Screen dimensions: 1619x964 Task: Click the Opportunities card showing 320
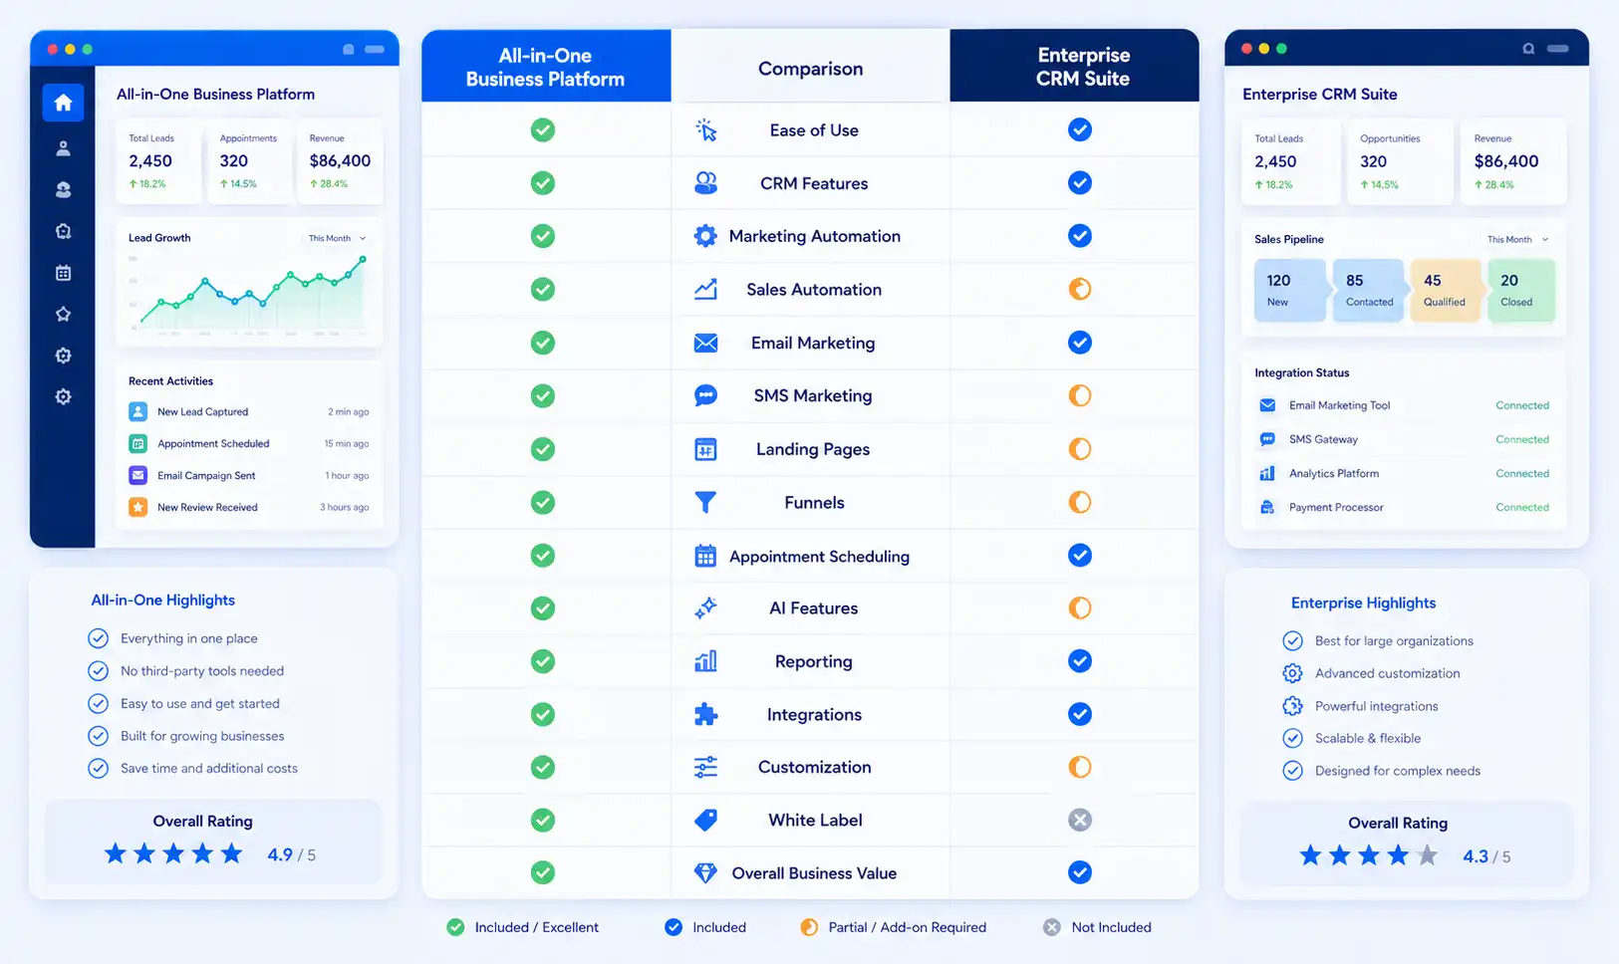pyautogui.click(x=1400, y=162)
